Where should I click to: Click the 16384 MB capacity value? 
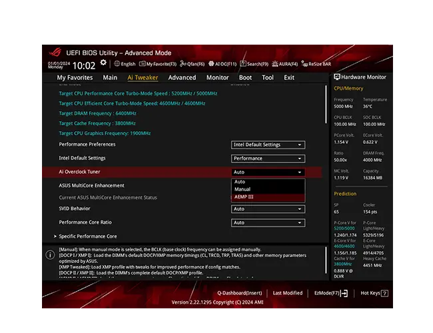[372, 178]
